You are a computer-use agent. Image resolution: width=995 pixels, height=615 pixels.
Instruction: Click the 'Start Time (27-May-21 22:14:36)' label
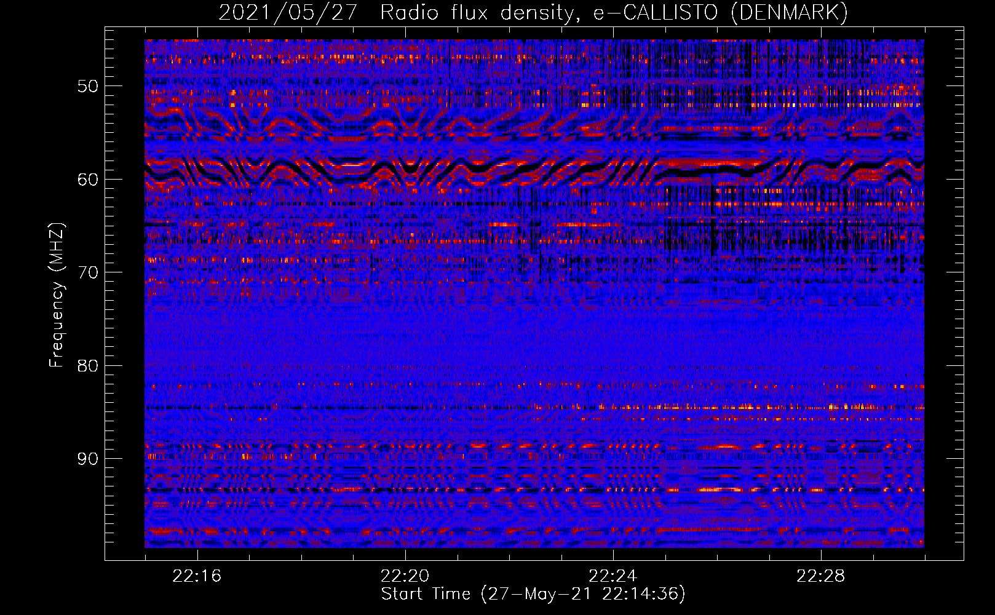point(533,594)
